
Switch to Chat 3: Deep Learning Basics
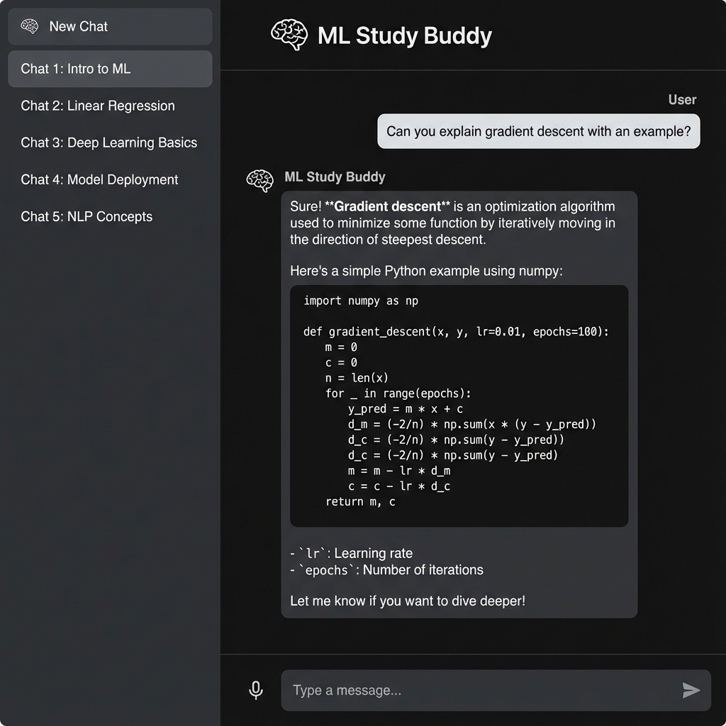click(109, 143)
